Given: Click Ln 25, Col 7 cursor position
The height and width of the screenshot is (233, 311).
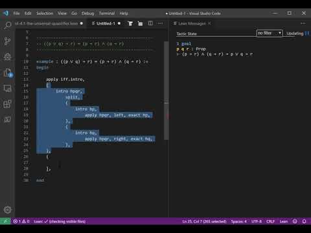Looking at the screenshot, I should pos(204,221).
